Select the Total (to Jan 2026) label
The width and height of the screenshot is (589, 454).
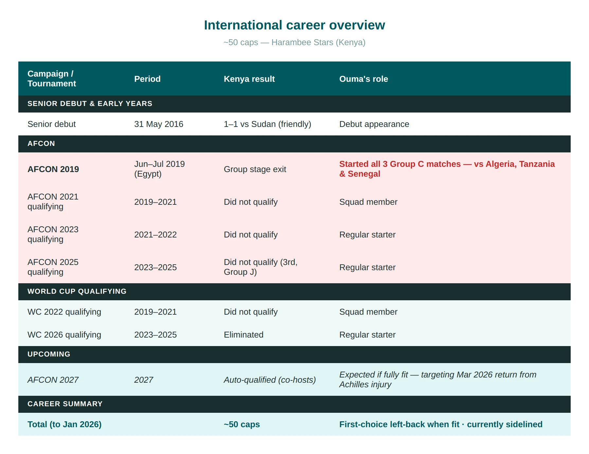(x=64, y=424)
